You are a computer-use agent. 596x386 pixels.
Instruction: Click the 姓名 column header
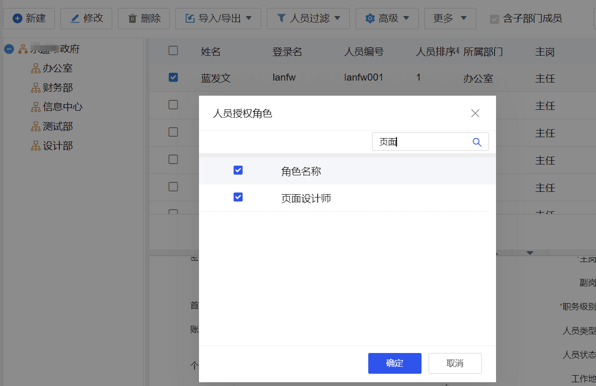pyautogui.click(x=211, y=52)
